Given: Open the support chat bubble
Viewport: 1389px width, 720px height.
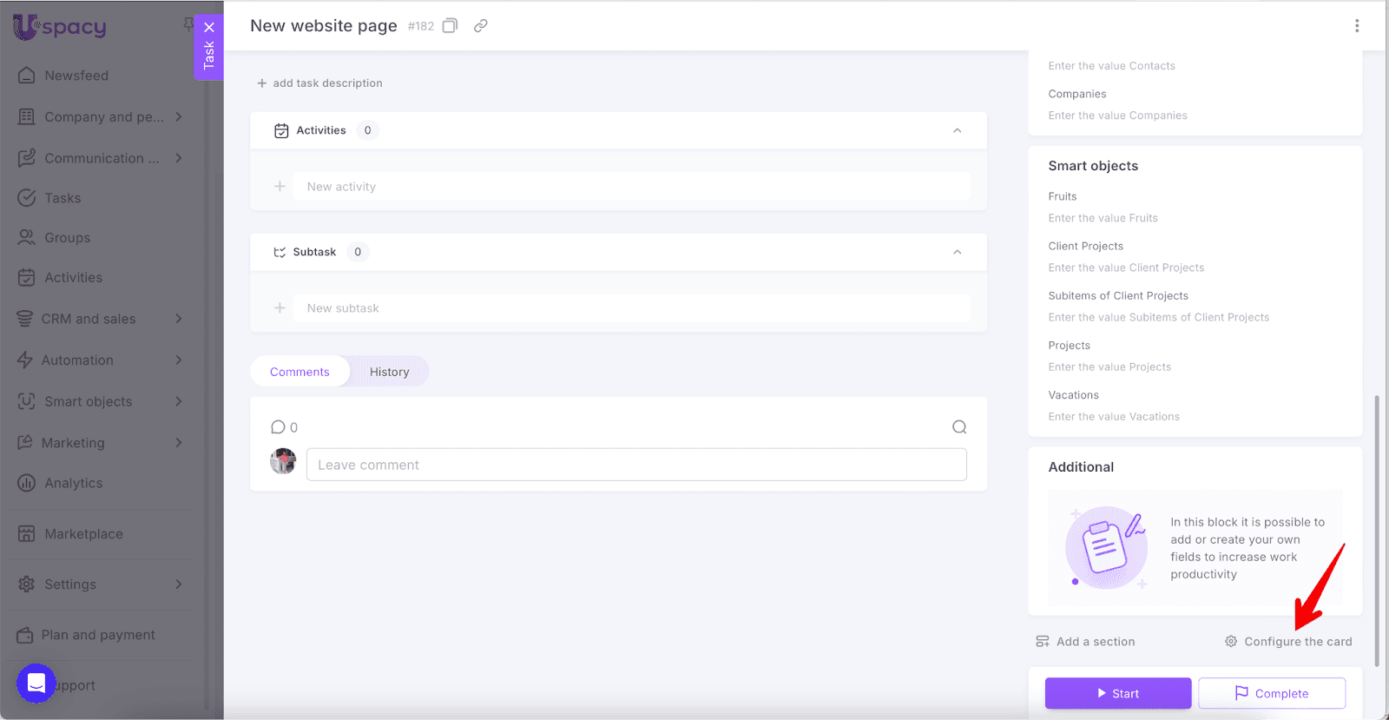Looking at the screenshot, I should tap(36, 684).
